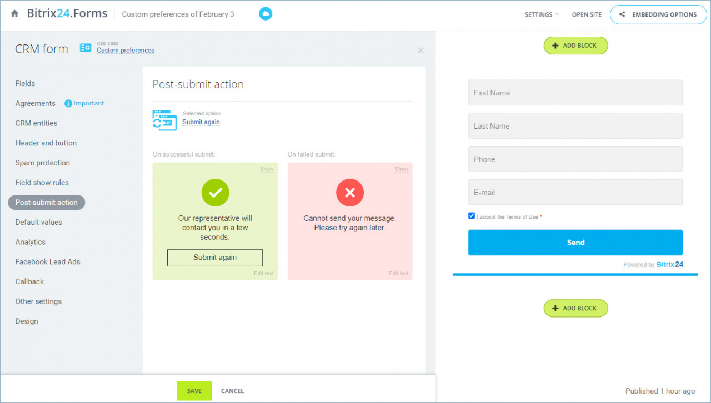Screen dimensions: 711x403
Task: Go to Analytics section
Action: pos(31,242)
